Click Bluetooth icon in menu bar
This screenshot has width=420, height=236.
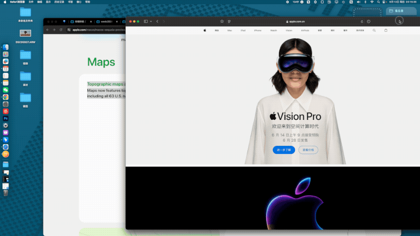[365, 2]
